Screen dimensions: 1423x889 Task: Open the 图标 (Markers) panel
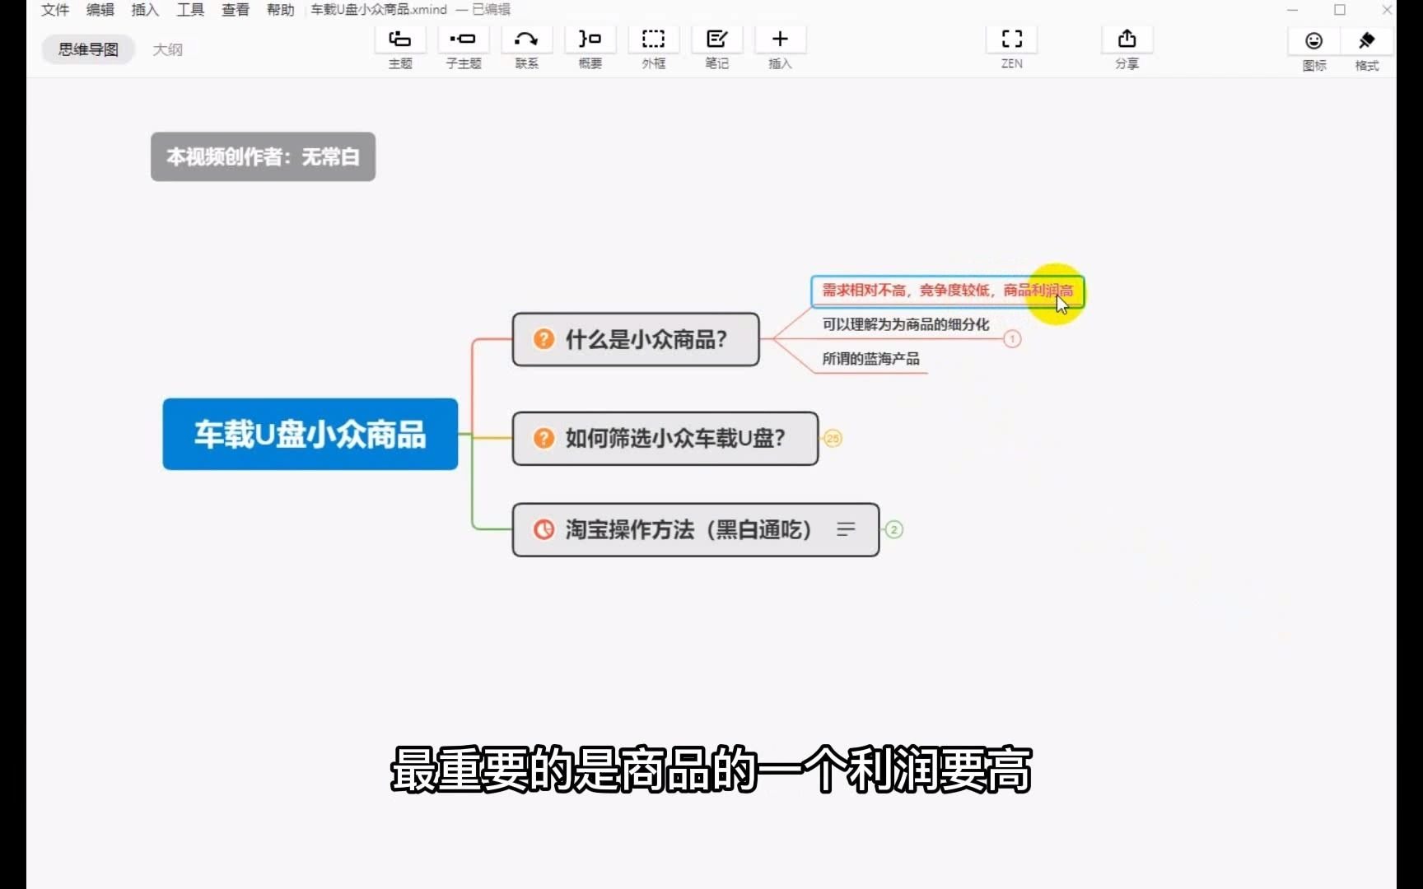click(x=1314, y=40)
